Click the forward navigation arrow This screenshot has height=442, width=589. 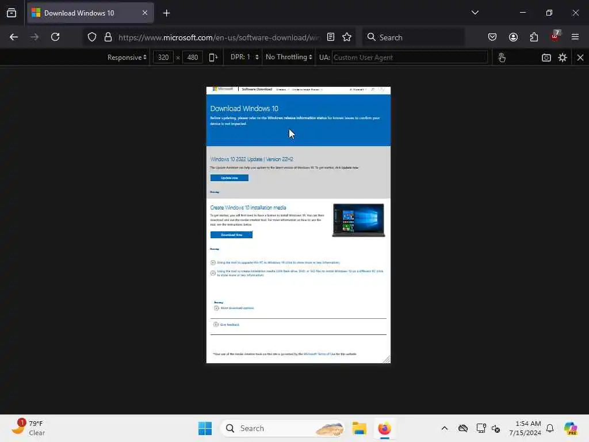(x=35, y=37)
